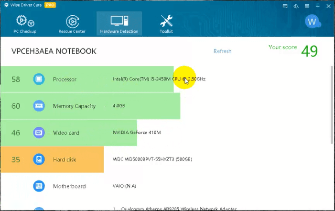Click the Hard disk score 35
Screen dimensions: 335x211
pyautogui.click(x=16, y=160)
